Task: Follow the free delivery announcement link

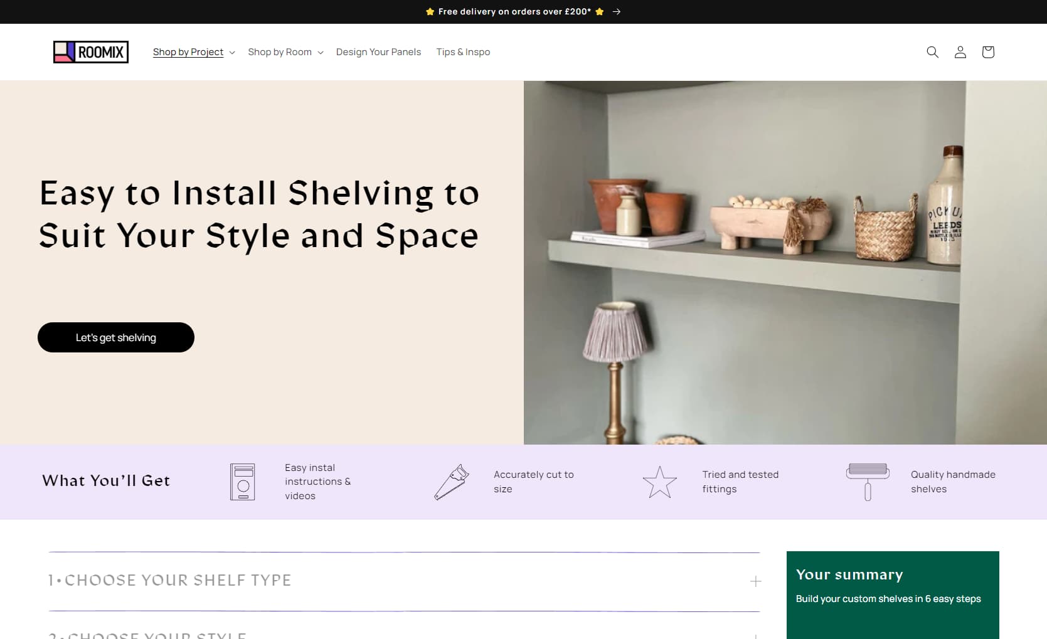Action: point(514,12)
